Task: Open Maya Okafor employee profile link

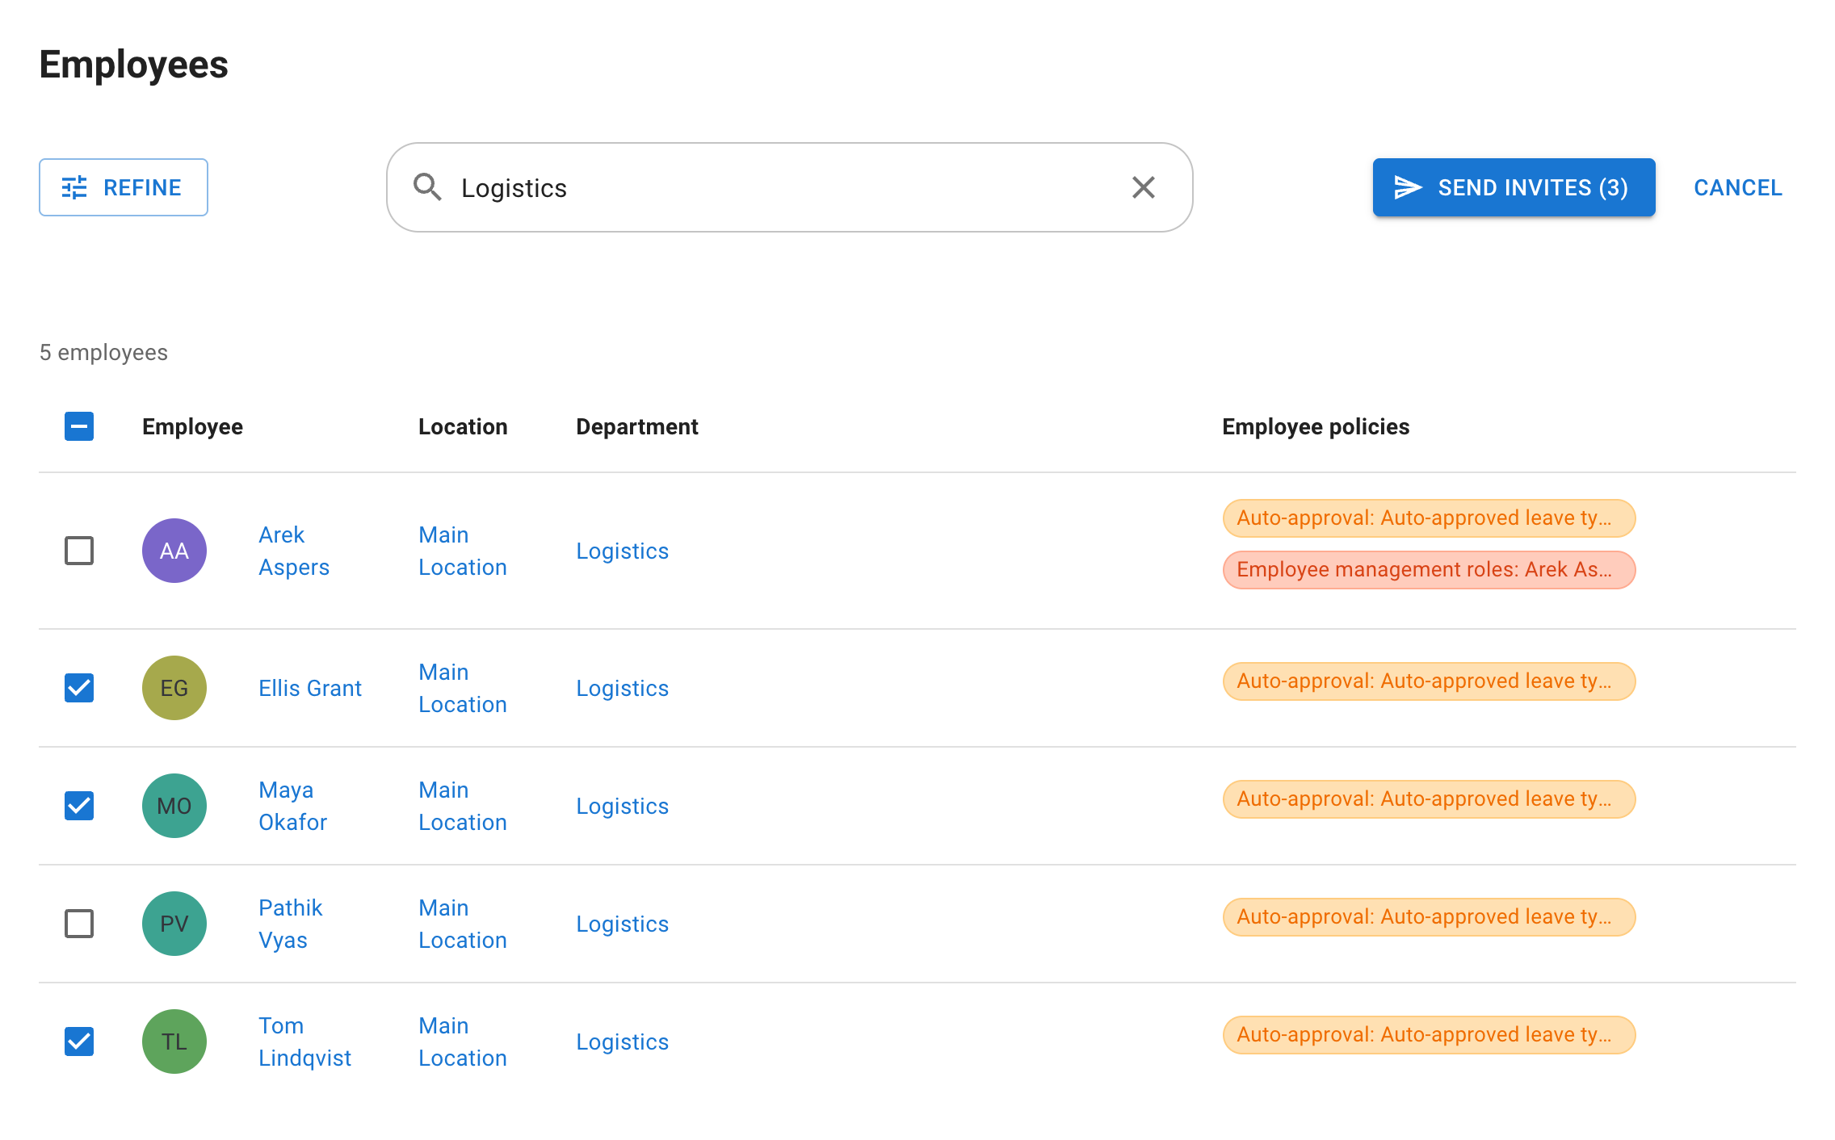Action: tap(292, 806)
